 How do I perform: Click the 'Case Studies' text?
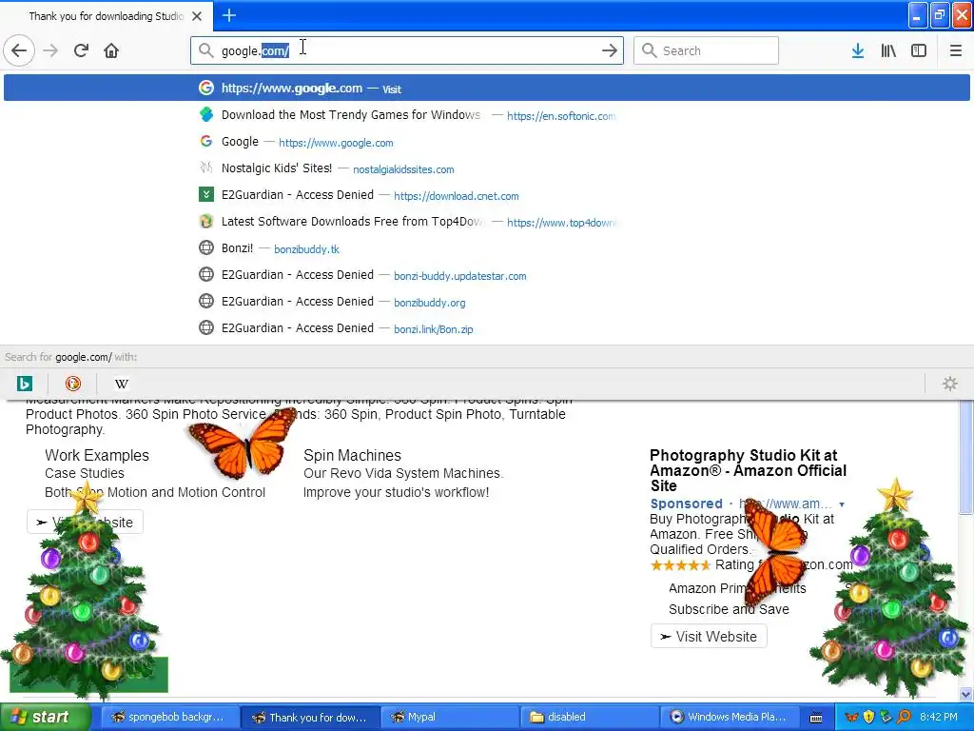(85, 473)
